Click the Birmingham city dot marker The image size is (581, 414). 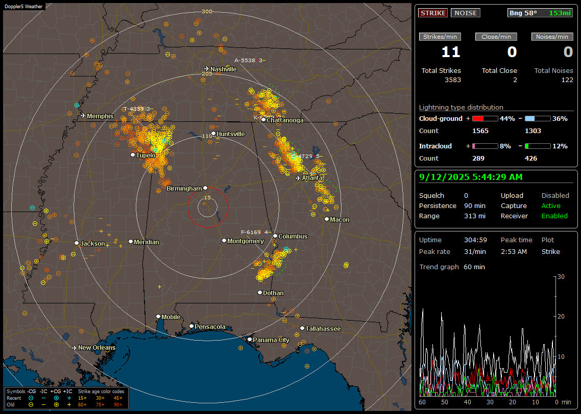(x=205, y=188)
